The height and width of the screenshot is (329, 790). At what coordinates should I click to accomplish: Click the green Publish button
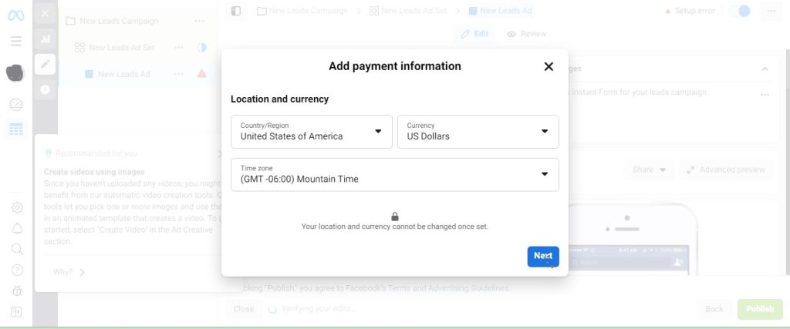760,309
